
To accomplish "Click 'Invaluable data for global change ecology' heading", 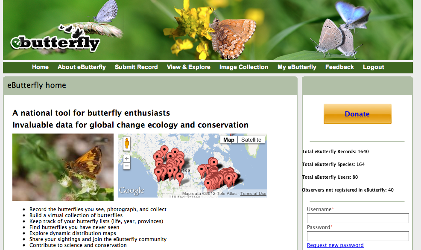I will (131, 125).
